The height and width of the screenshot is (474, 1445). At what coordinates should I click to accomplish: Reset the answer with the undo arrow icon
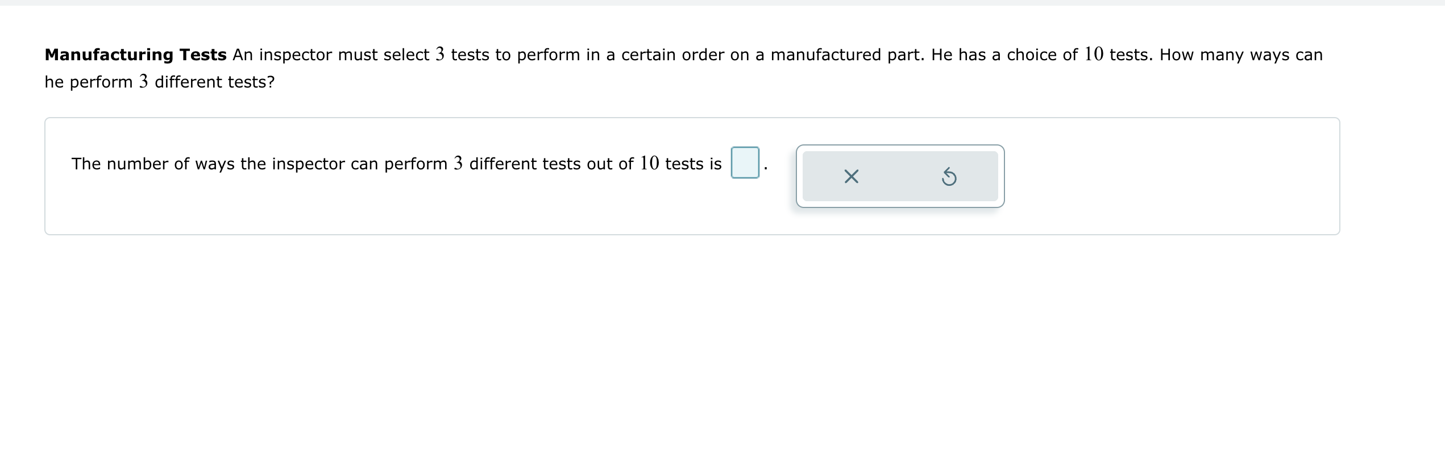click(949, 177)
